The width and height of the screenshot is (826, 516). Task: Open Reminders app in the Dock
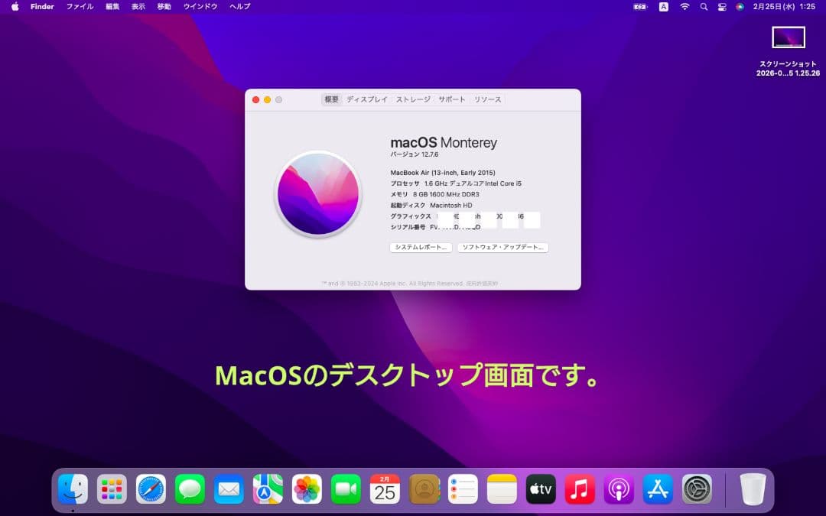(463, 488)
